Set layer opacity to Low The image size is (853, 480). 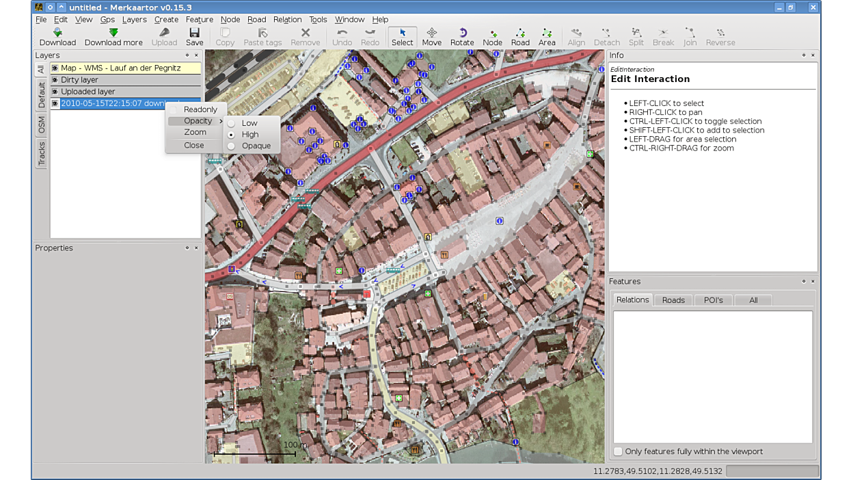tap(249, 123)
